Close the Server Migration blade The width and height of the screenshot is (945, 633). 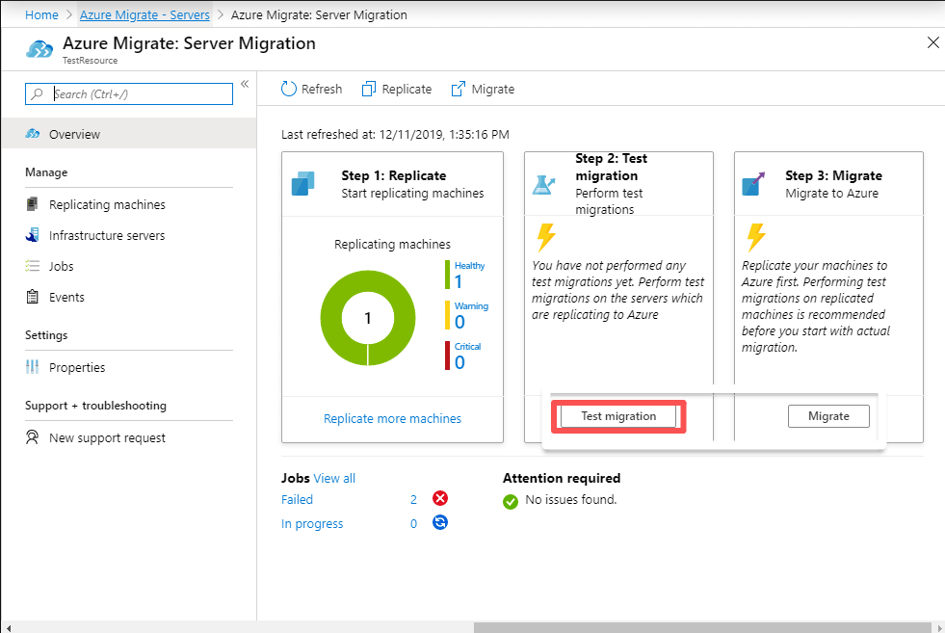(932, 42)
